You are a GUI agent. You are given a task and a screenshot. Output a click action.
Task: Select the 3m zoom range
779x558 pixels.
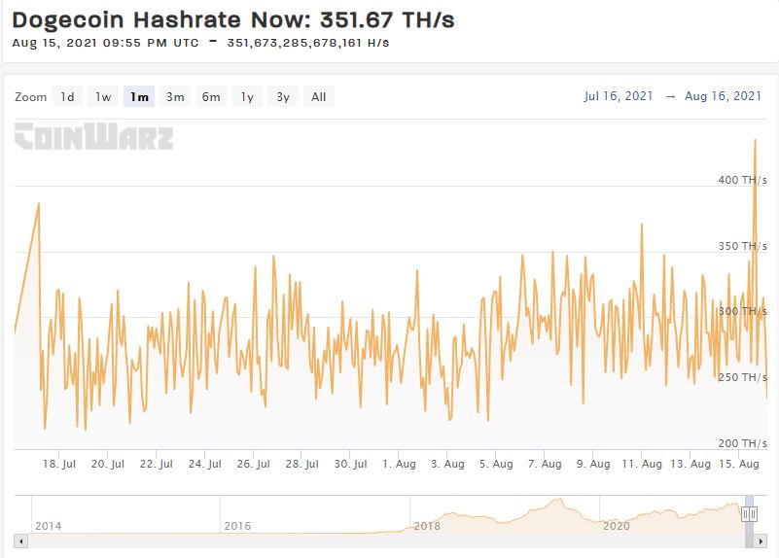[x=175, y=97]
